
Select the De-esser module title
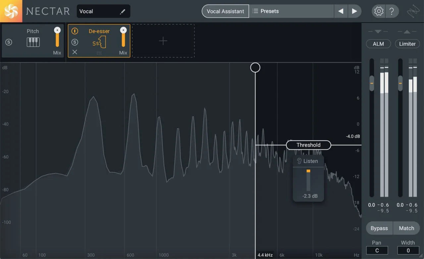click(x=99, y=31)
